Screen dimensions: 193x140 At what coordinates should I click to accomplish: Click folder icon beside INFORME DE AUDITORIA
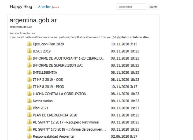(x=29, y=58)
